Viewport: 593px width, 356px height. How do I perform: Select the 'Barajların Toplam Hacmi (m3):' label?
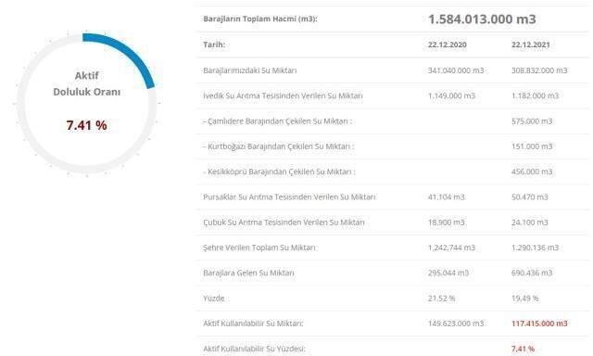click(x=260, y=19)
